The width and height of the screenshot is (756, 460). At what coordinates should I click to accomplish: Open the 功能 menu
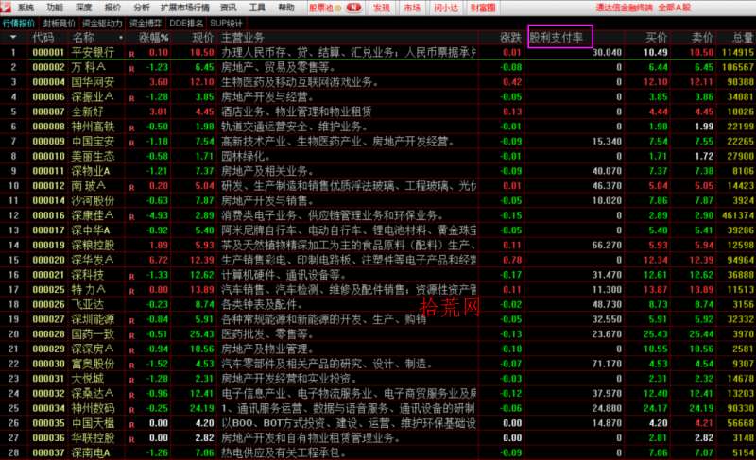point(55,8)
